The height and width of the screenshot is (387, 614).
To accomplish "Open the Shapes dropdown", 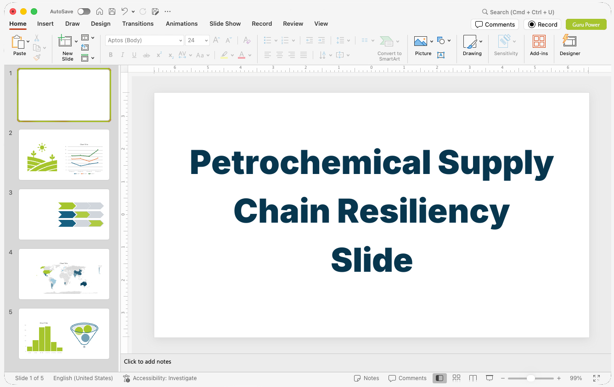I will (x=444, y=40).
